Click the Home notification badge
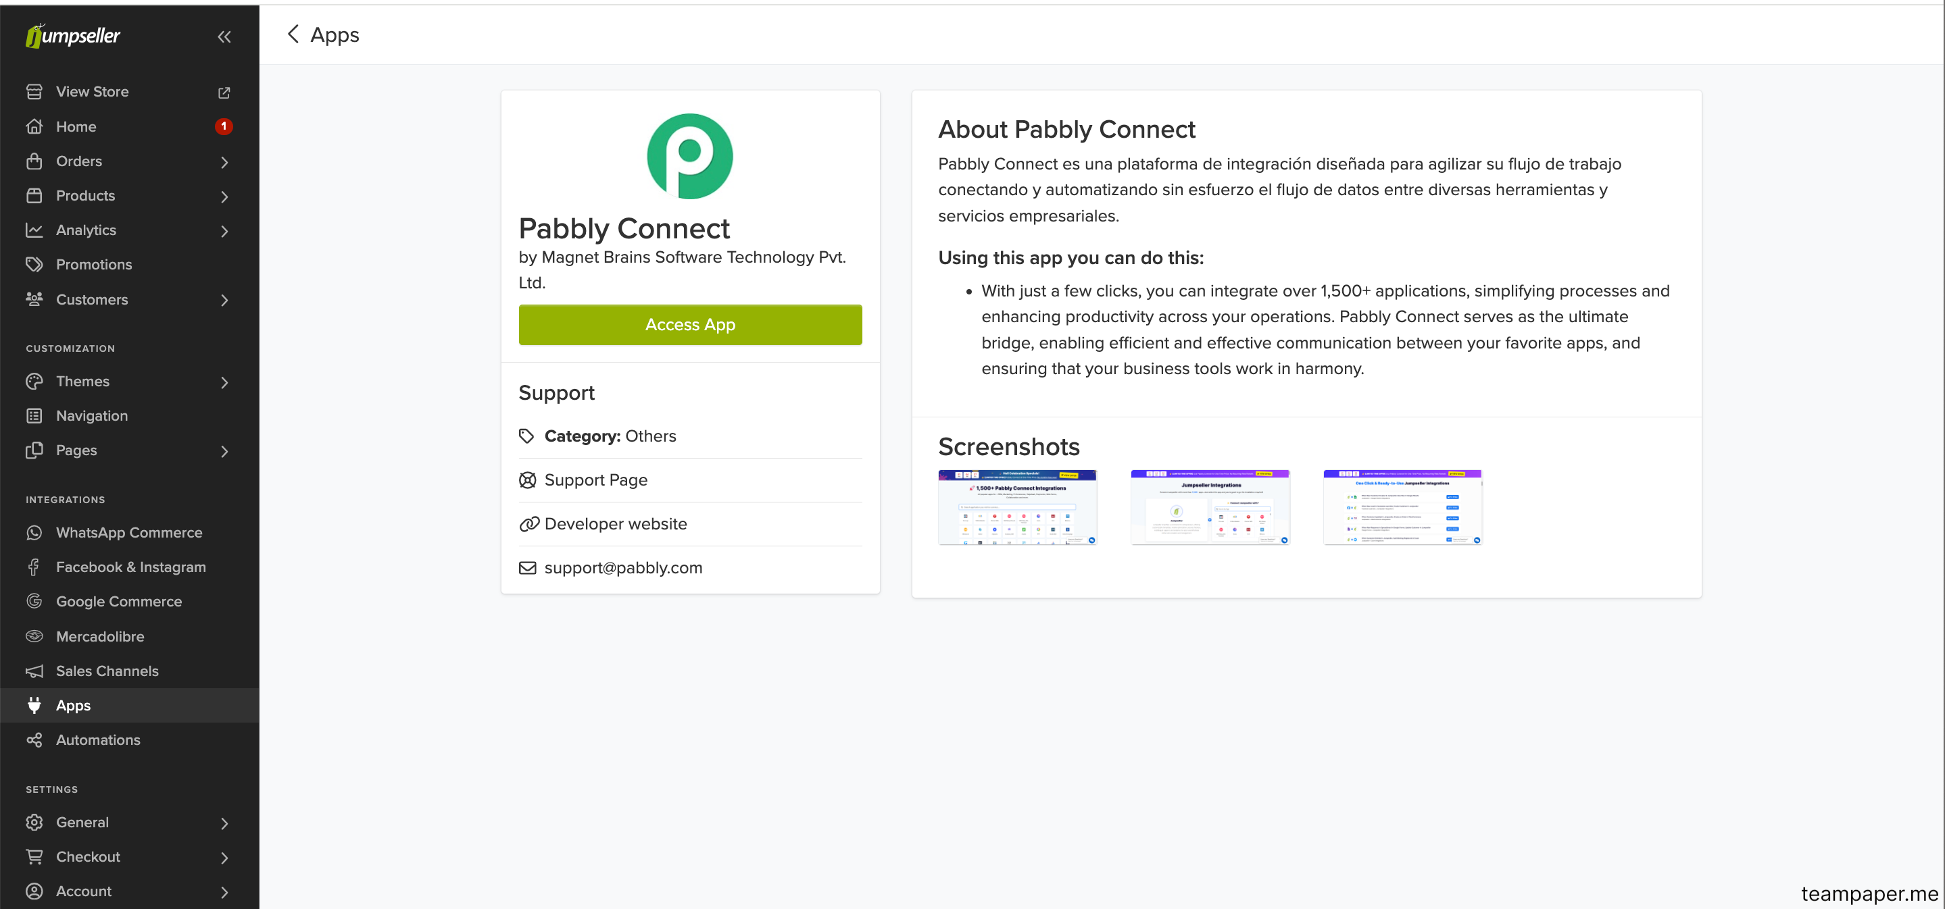Viewport: 1945px width, 909px height. pyautogui.click(x=224, y=126)
